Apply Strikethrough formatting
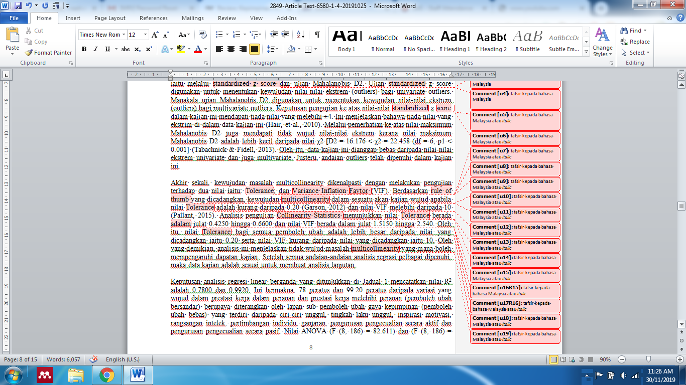 tap(126, 49)
